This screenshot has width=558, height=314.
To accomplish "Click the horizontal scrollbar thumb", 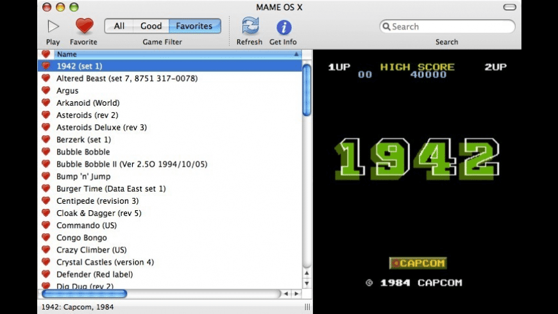I will click(84, 293).
